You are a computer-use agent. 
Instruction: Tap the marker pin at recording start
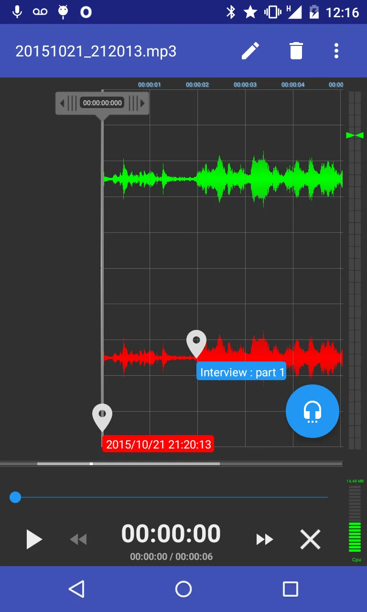102,416
